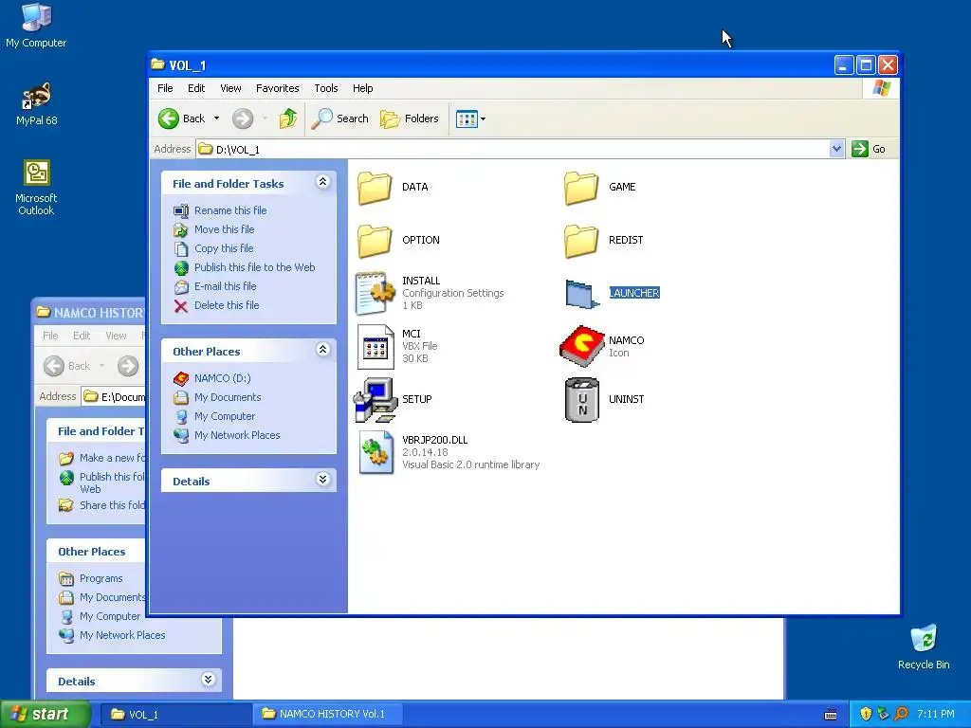The height and width of the screenshot is (728, 971).
Task: Select the MCI VBX file icon
Action: click(376, 347)
